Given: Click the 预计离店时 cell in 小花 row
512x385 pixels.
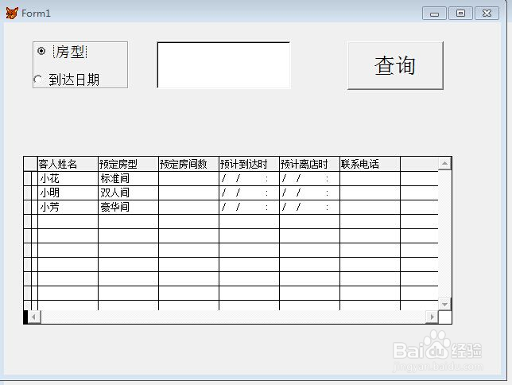Looking at the screenshot, I should pyautogui.click(x=309, y=178).
